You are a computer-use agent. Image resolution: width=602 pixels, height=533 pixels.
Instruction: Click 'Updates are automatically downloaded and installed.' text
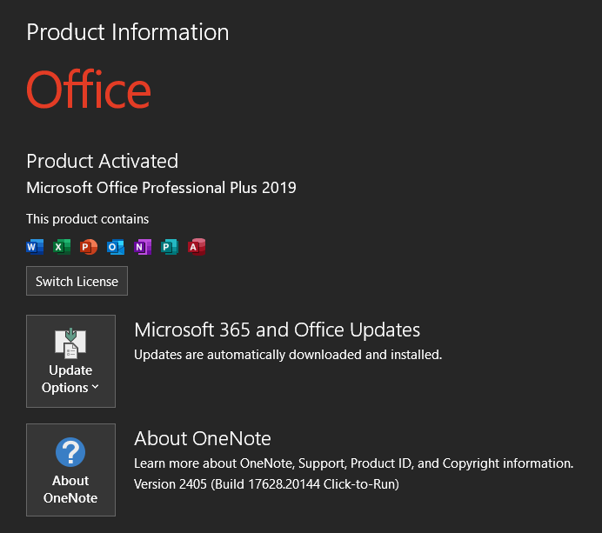(288, 355)
